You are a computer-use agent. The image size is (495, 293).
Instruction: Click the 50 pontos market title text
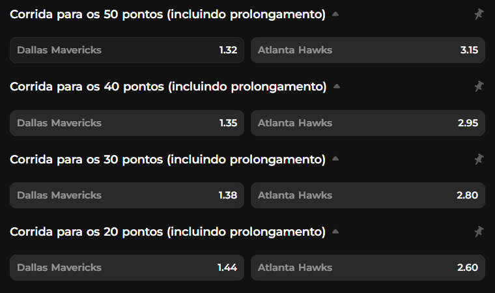167,14
